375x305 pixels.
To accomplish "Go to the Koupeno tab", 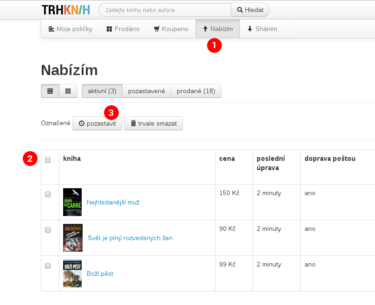I will [x=171, y=29].
